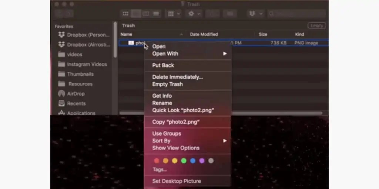Viewport: 379px width, 189px height.
Task: Apply the purple tag color
Action: tap(202, 161)
